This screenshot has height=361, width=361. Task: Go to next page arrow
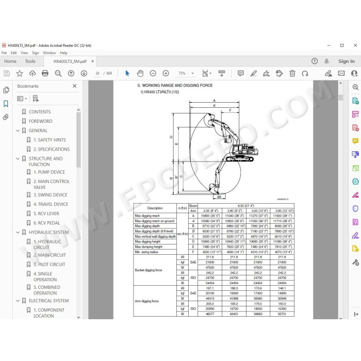tap(84, 73)
